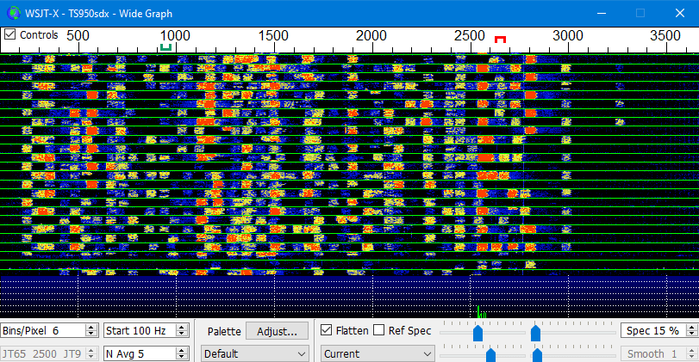Click the WSJT-X globe app icon
The height and width of the screenshot is (362, 699).
pos(14,13)
